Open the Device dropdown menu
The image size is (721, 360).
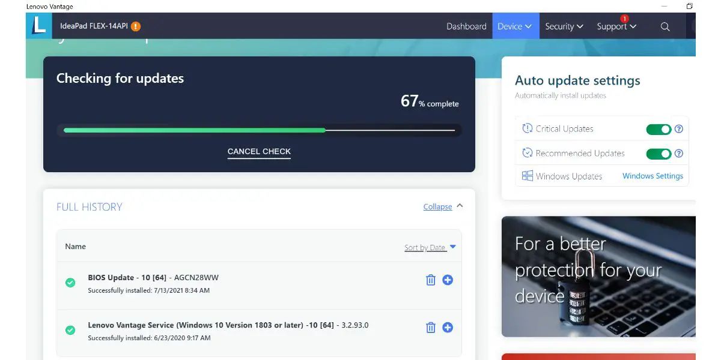[x=516, y=26]
